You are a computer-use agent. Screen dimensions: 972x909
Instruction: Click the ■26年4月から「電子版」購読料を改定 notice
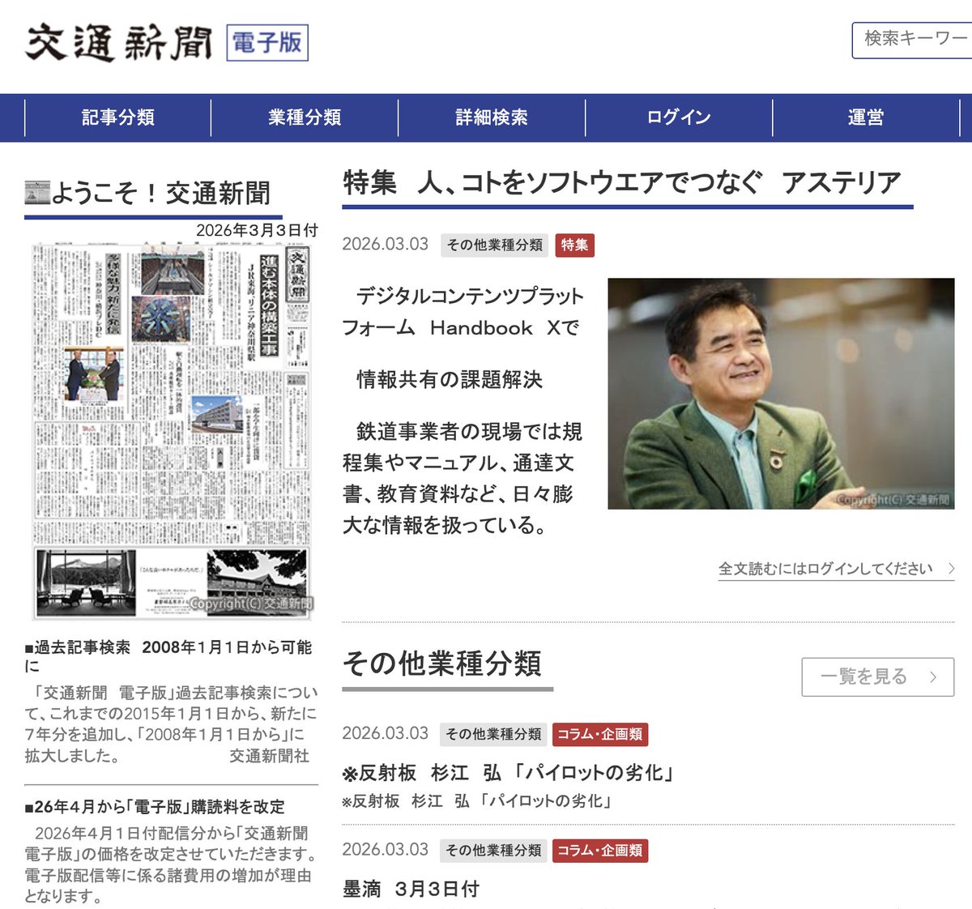155,807
